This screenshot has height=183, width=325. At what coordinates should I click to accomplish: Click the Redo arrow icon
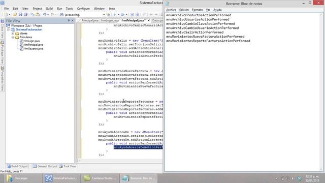point(52,15)
